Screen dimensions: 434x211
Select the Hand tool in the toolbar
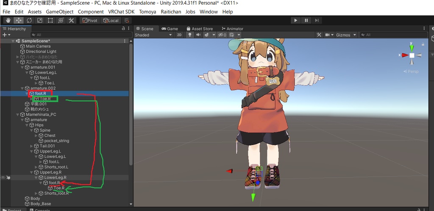pyautogui.click(x=8, y=20)
